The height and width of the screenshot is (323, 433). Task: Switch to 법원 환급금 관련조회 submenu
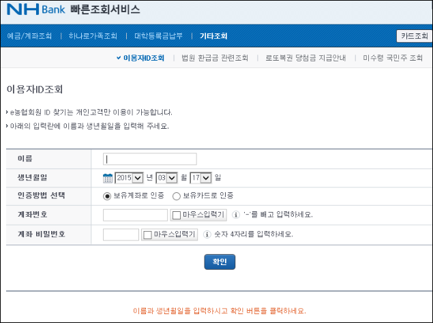[215, 58]
